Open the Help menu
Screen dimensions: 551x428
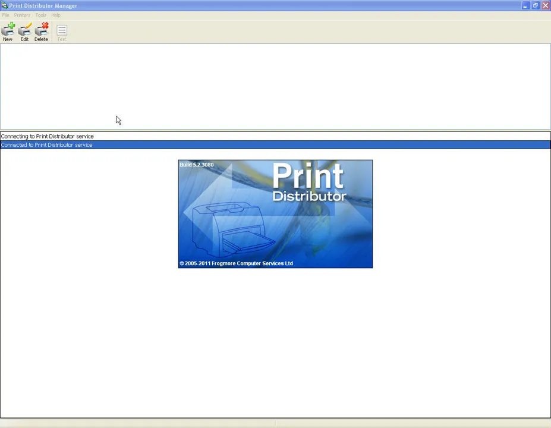pos(56,15)
